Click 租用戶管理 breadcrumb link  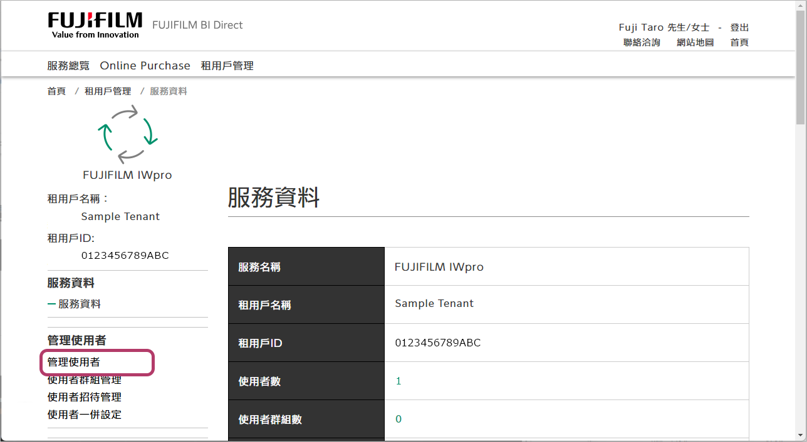coord(108,91)
